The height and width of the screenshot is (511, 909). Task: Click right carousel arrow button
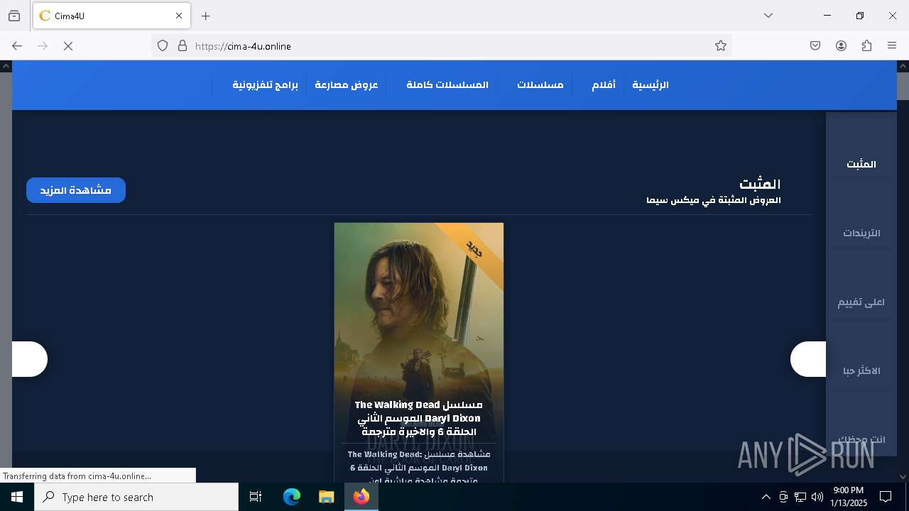click(808, 359)
